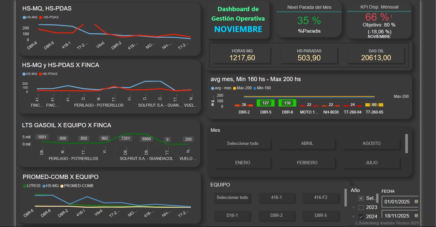This screenshot has width=436, height=227.
Task: Click the D8R-5 green bar labeled 127
Action: click(x=265, y=103)
